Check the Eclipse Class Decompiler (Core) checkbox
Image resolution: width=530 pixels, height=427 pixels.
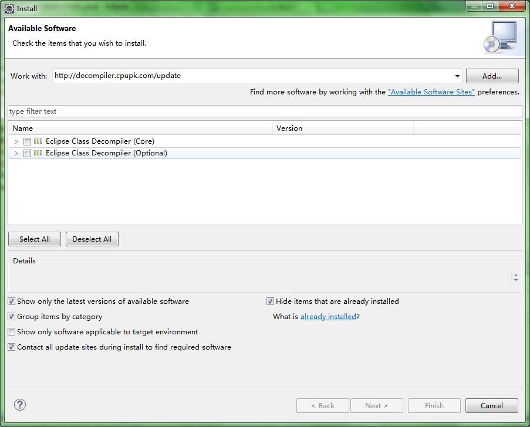(28, 141)
